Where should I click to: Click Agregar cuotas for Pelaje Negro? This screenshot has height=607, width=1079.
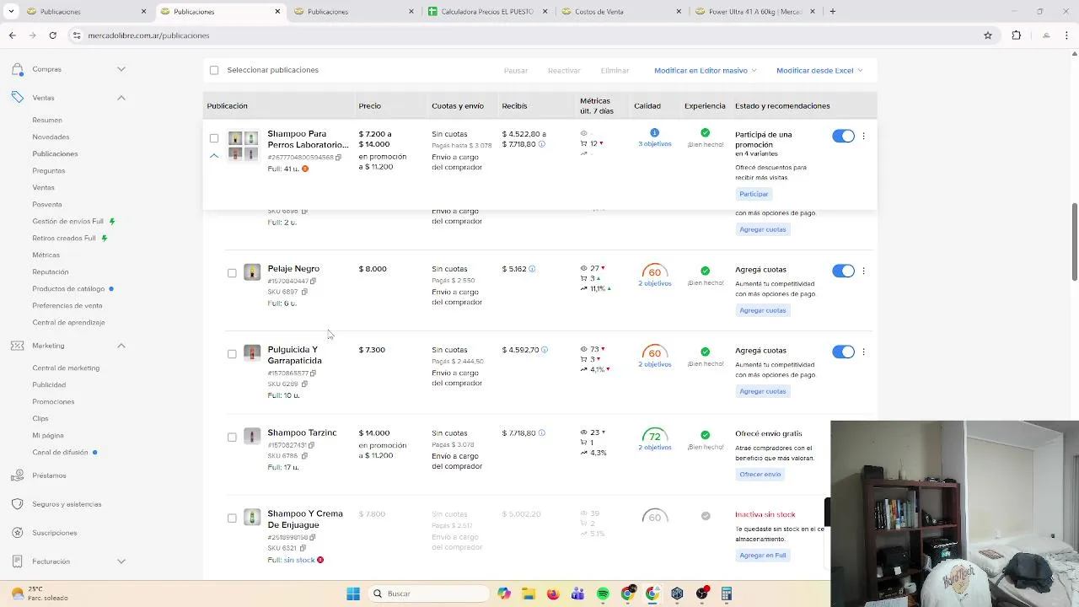763,310
